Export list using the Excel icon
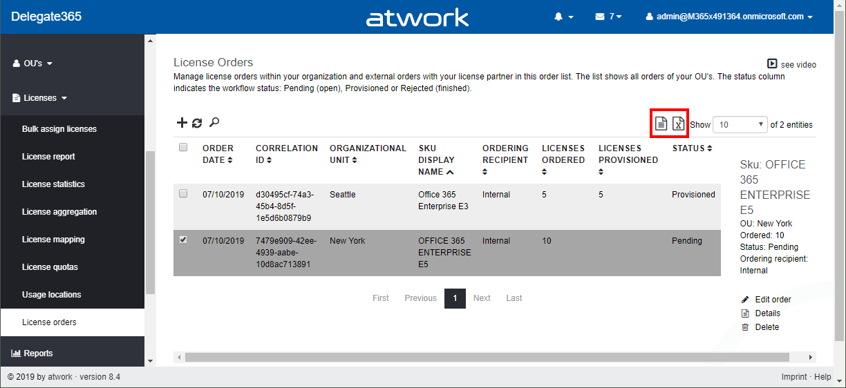The height and width of the screenshot is (388, 846). tap(678, 124)
